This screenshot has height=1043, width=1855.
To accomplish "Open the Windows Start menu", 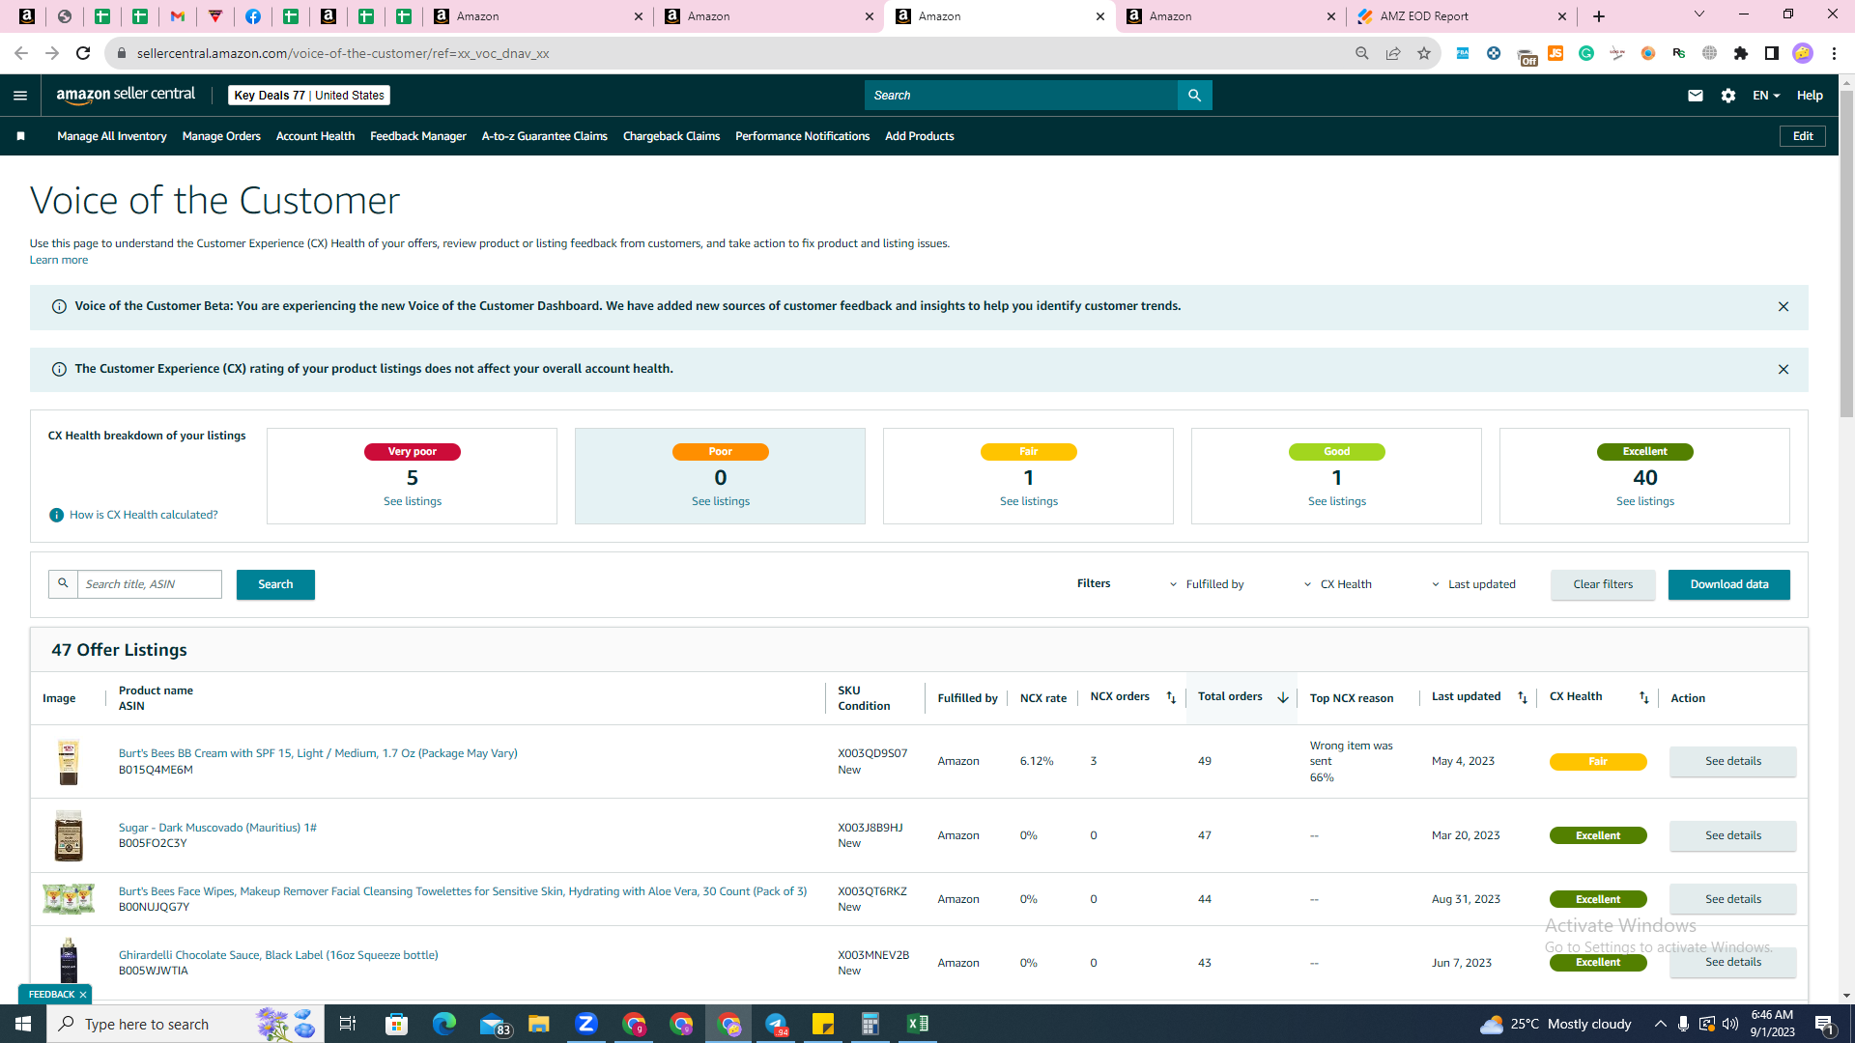I will tap(23, 1024).
